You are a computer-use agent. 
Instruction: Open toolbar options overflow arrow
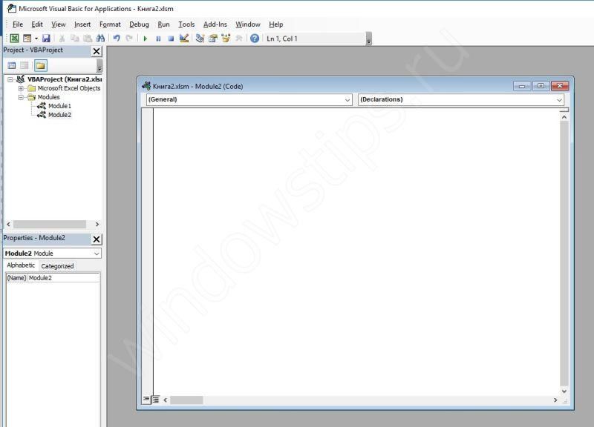[x=369, y=39]
